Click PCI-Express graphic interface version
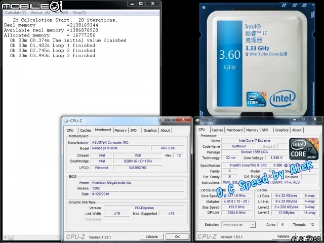Screen dimensions: 324x243 [144, 208]
